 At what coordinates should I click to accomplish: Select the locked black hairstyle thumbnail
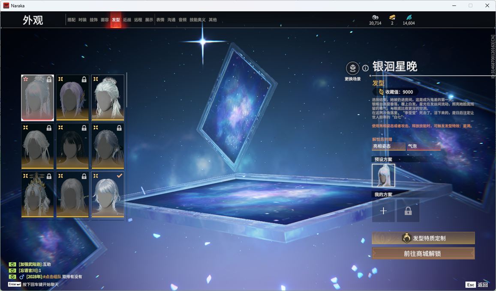point(72,146)
